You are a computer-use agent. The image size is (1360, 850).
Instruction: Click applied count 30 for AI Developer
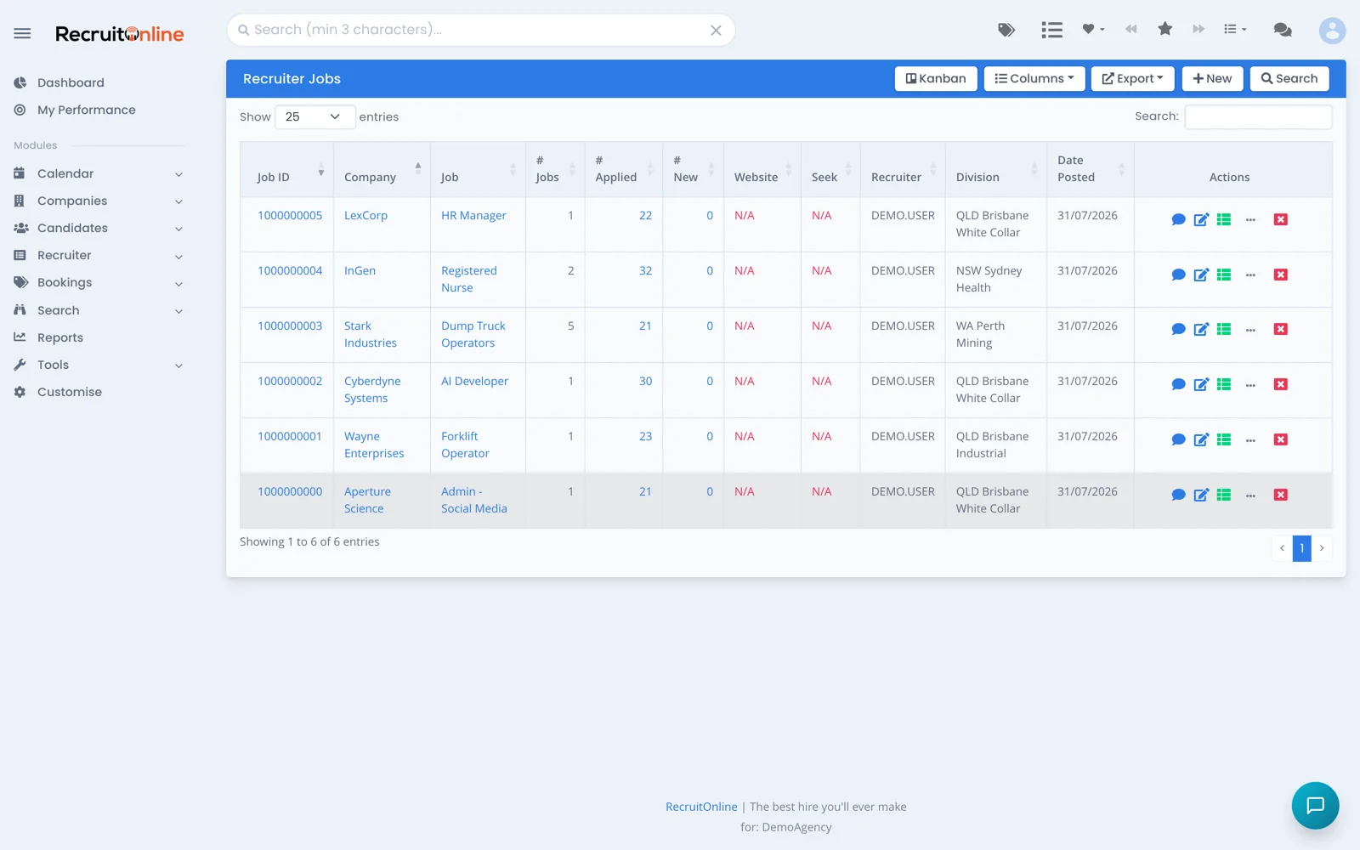coord(645,382)
